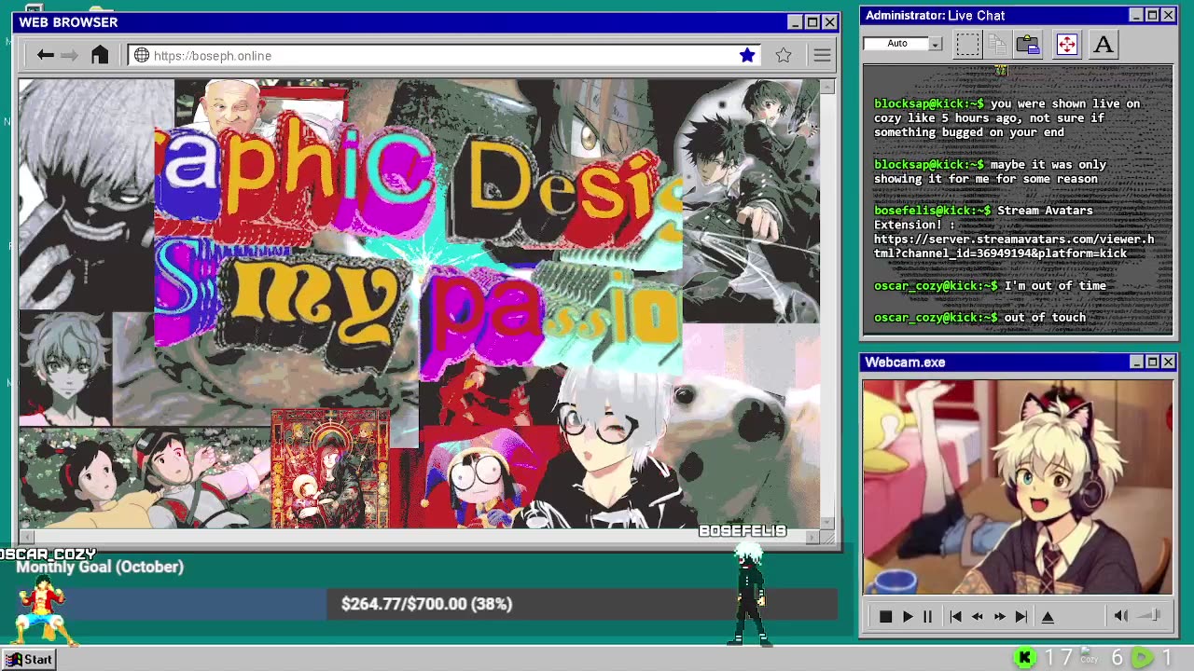1194x671 pixels.
Task: Open the browser home page icon
Action: (x=100, y=55)
